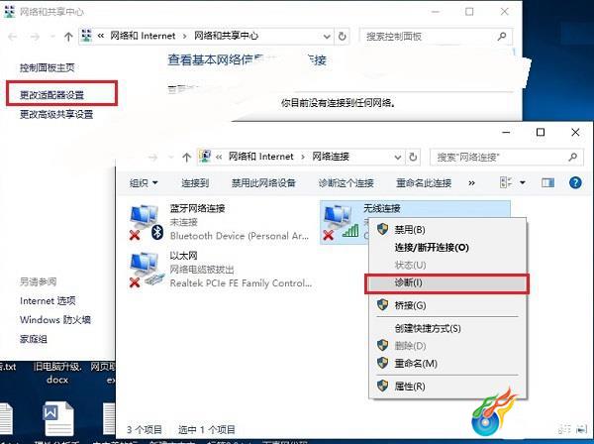Expand the view options dropdown arrow

523,183
